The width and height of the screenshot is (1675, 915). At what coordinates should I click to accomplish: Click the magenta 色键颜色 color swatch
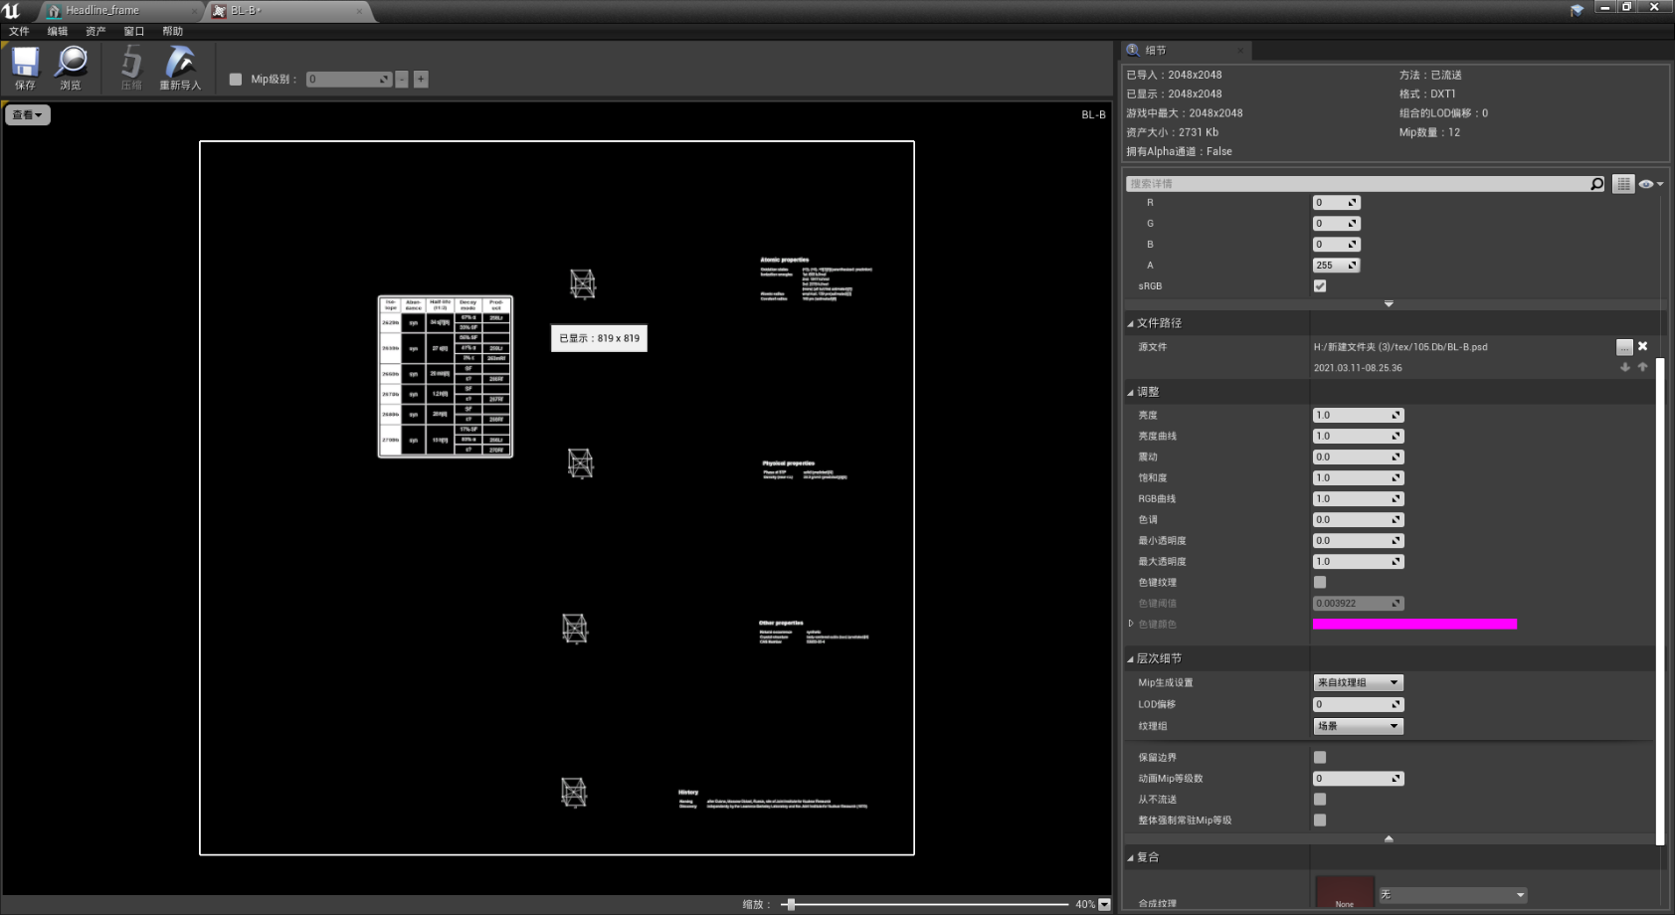click(x=1414, y=625)
